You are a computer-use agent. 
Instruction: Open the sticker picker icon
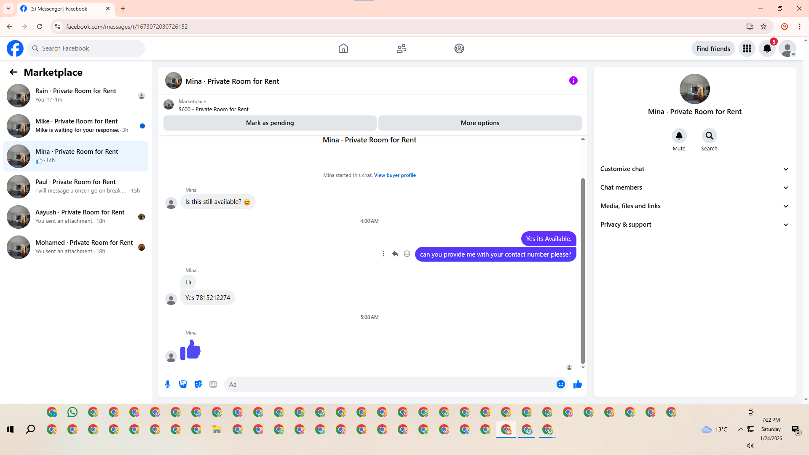[198, 384]
